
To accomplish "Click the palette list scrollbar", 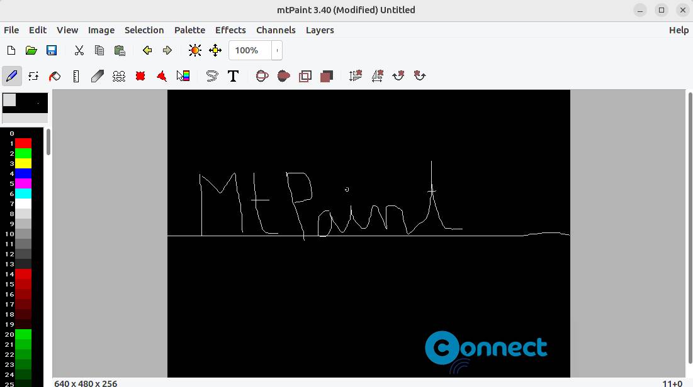I will coord(48,141).
